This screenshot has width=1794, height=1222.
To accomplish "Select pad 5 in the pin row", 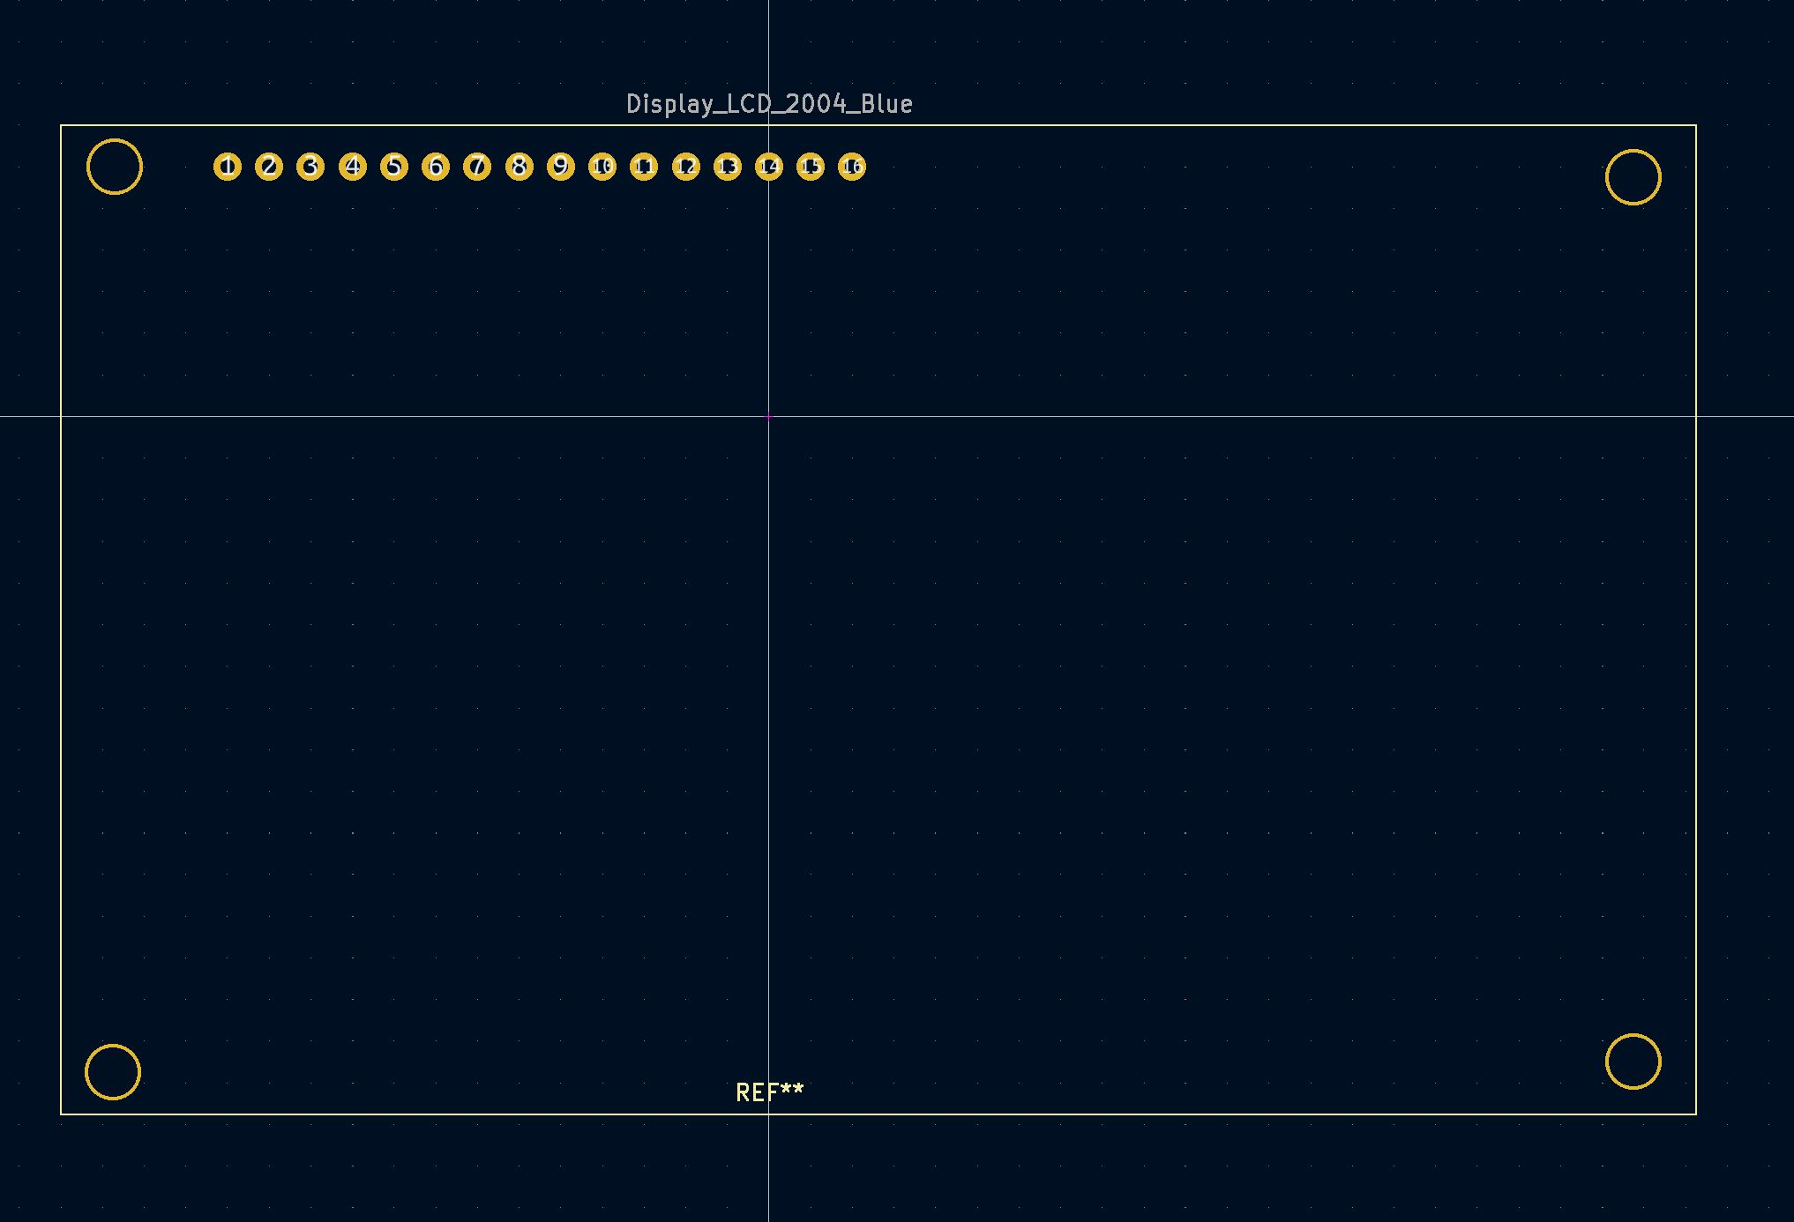I will (394, 167).
